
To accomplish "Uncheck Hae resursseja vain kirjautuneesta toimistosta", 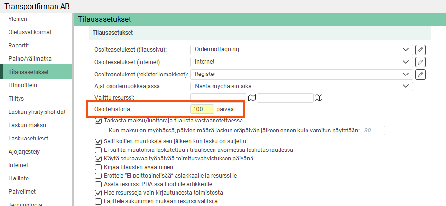I will coord(98,193).
